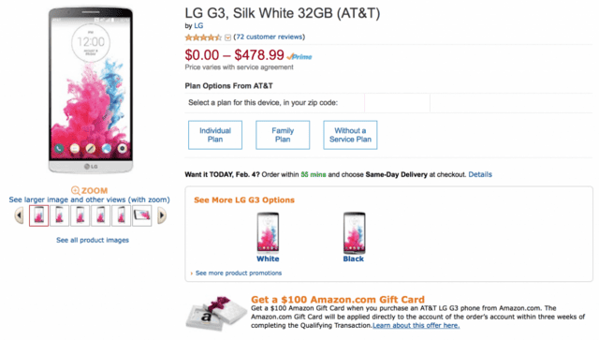
Task: Select the Black LG G3 color option
Action: 354,238
